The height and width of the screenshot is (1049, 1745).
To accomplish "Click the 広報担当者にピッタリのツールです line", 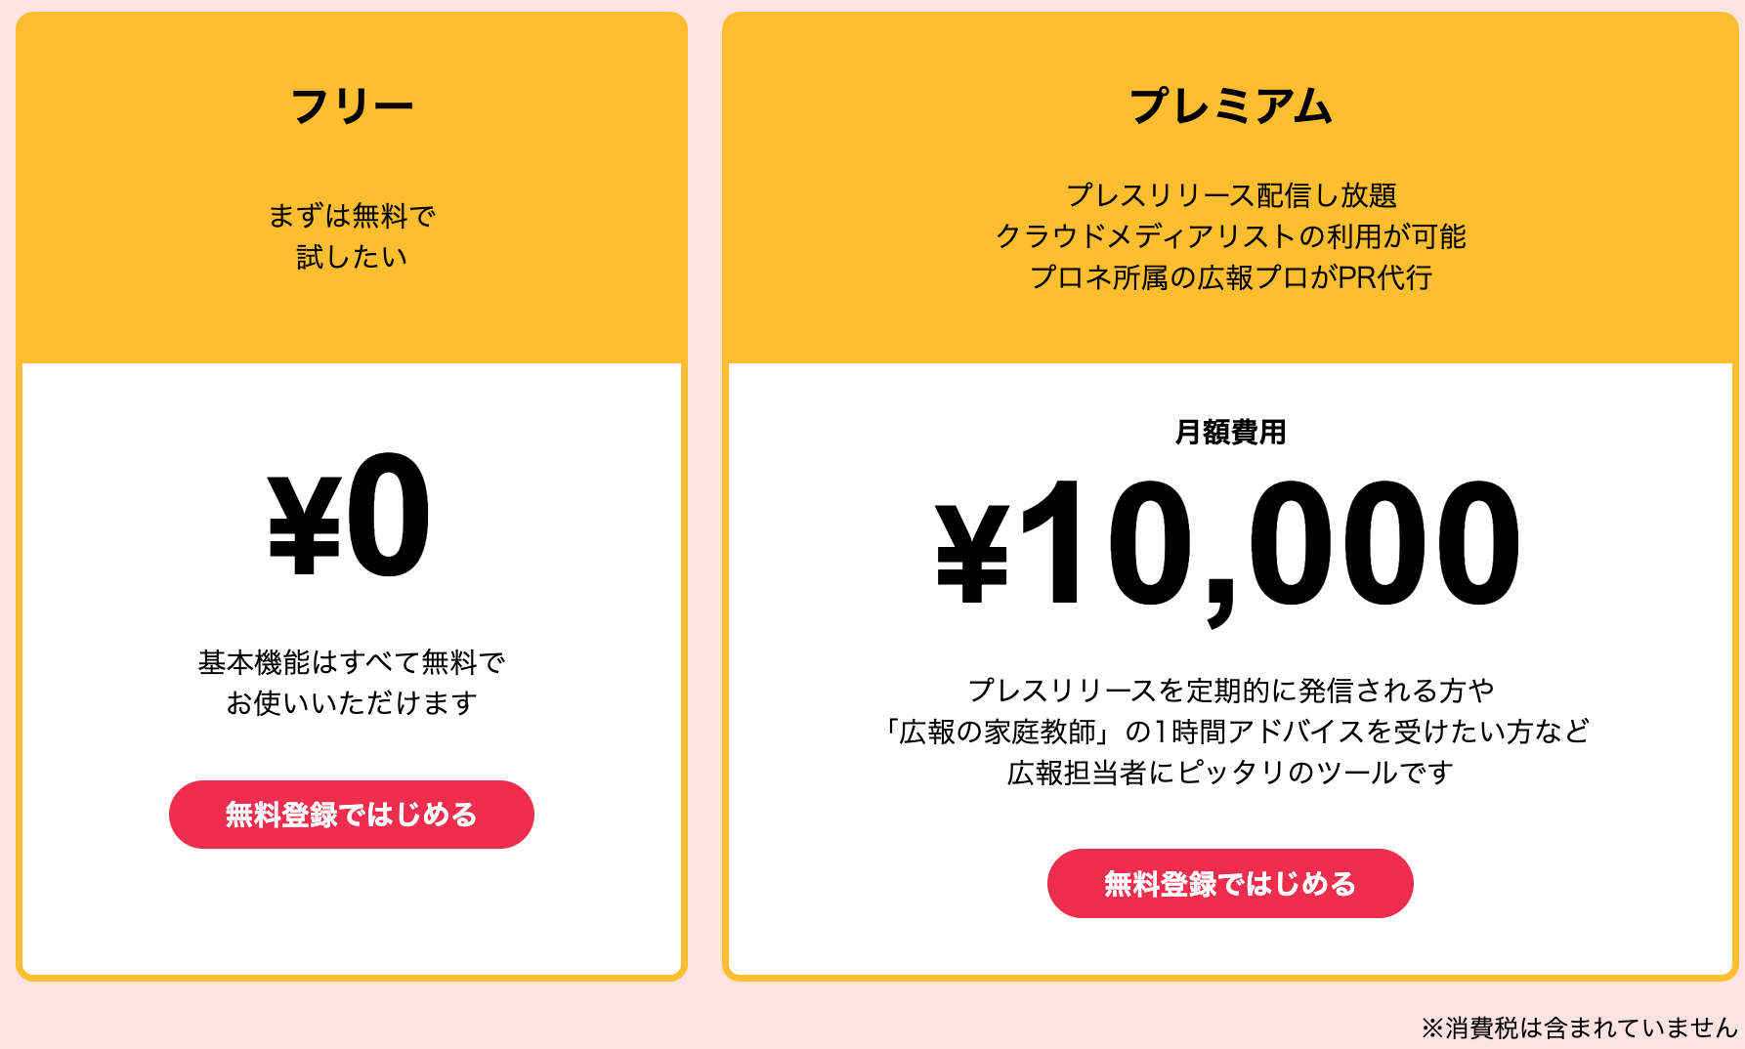I will pos(1230,773).
